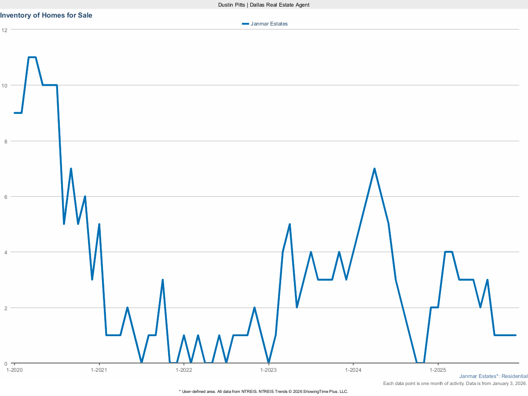
Task: Click the plateau at value 4 near 1-2025
Action: click(x=449, y=252)
